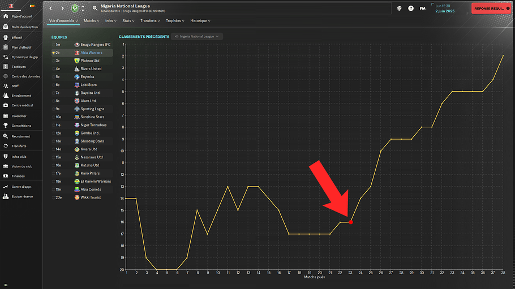Click the Niger Tornadoes team badge
Screen dimensions: 515x289
point(77,125)
